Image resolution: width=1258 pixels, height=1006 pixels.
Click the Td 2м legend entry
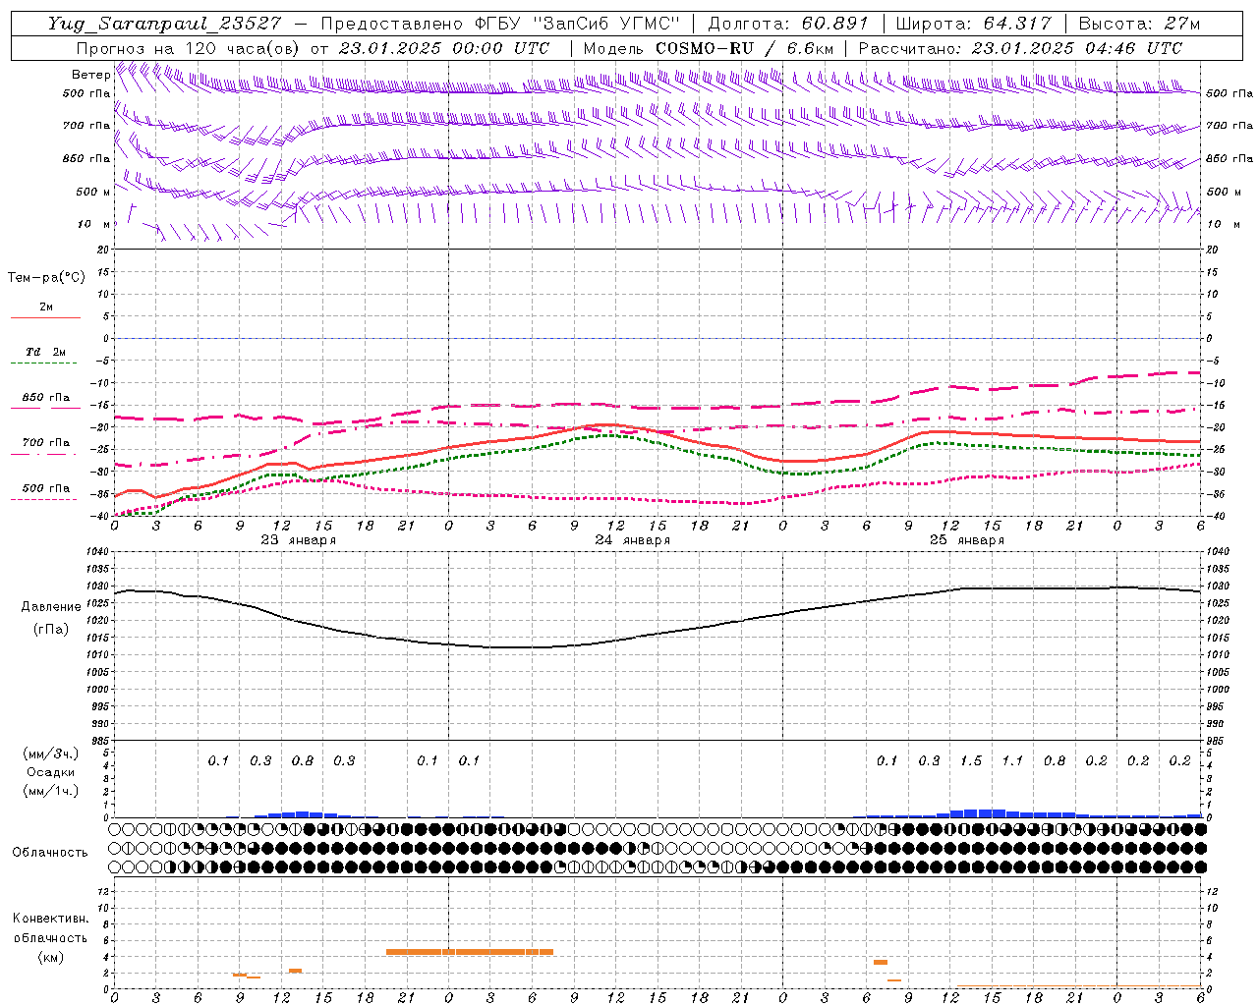[46, 352]
